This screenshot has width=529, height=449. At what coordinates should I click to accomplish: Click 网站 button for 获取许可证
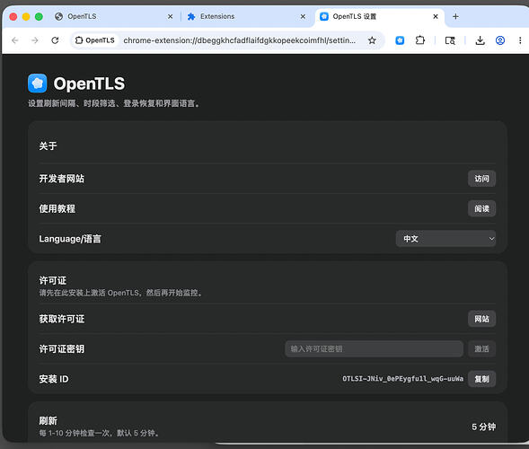tap(481, 319)
